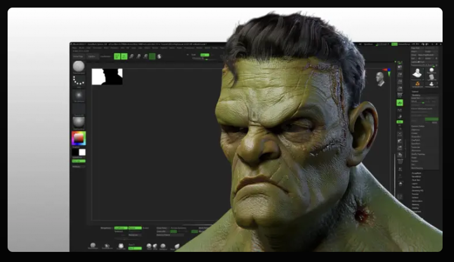This screenshot has width=454, height=262.
Task: Click the green Divide button in Geometry
Action: (431, 119)
